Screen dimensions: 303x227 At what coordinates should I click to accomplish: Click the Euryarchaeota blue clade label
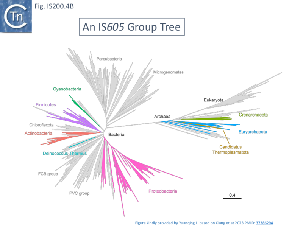[253, 132]
